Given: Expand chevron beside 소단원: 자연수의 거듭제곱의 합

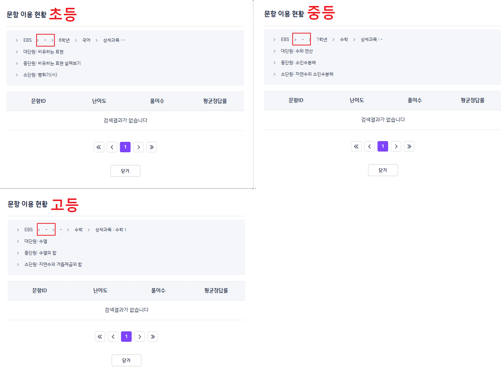Looking at the screenshot, I should [x=18, y=264].
